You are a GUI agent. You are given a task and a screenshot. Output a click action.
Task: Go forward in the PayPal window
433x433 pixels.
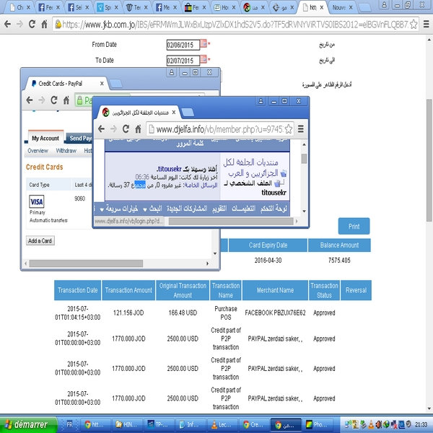click(x=42, y=100)
